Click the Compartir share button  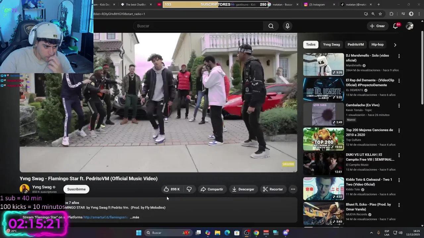212,189
